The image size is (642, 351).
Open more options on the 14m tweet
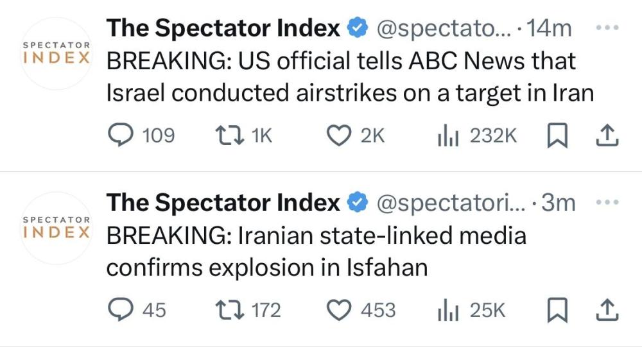tap(607, 28)
